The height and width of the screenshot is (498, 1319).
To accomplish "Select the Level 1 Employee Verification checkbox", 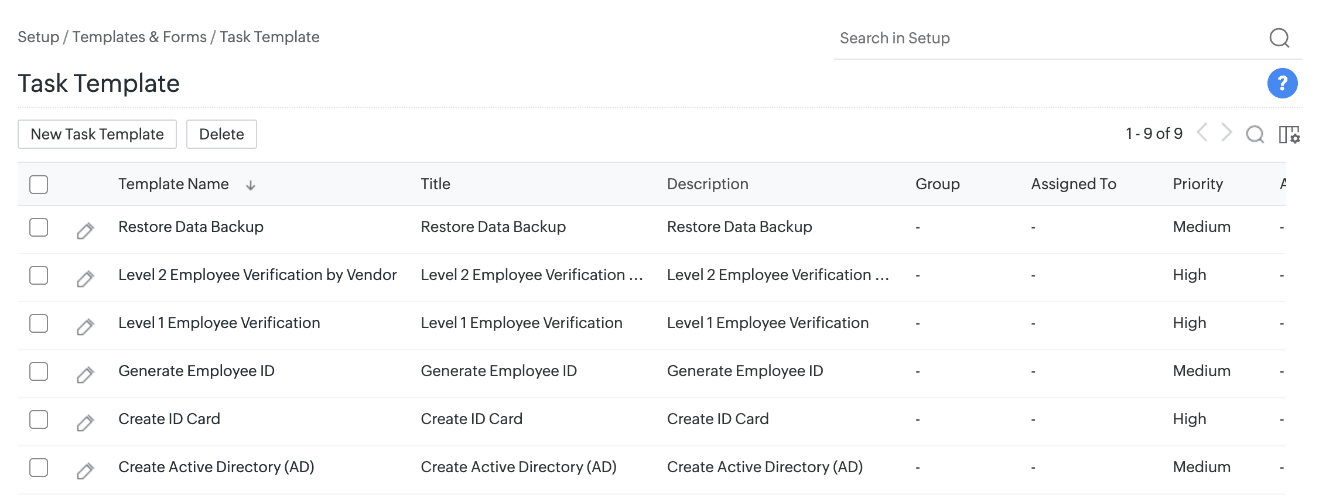I will (39, 323).
